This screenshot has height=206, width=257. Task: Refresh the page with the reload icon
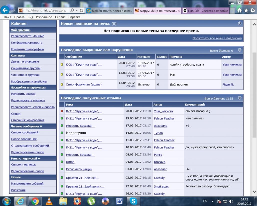(81, 10)
